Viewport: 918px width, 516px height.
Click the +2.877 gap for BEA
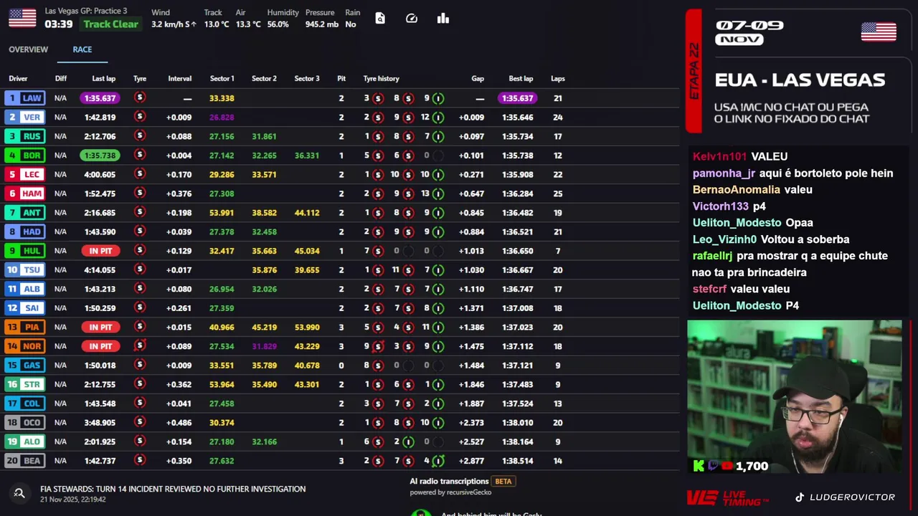pos(472,461)
